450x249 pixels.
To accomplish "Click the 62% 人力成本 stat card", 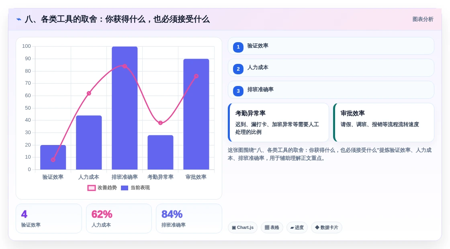I will pyautogui.click(x=119, y=218).
